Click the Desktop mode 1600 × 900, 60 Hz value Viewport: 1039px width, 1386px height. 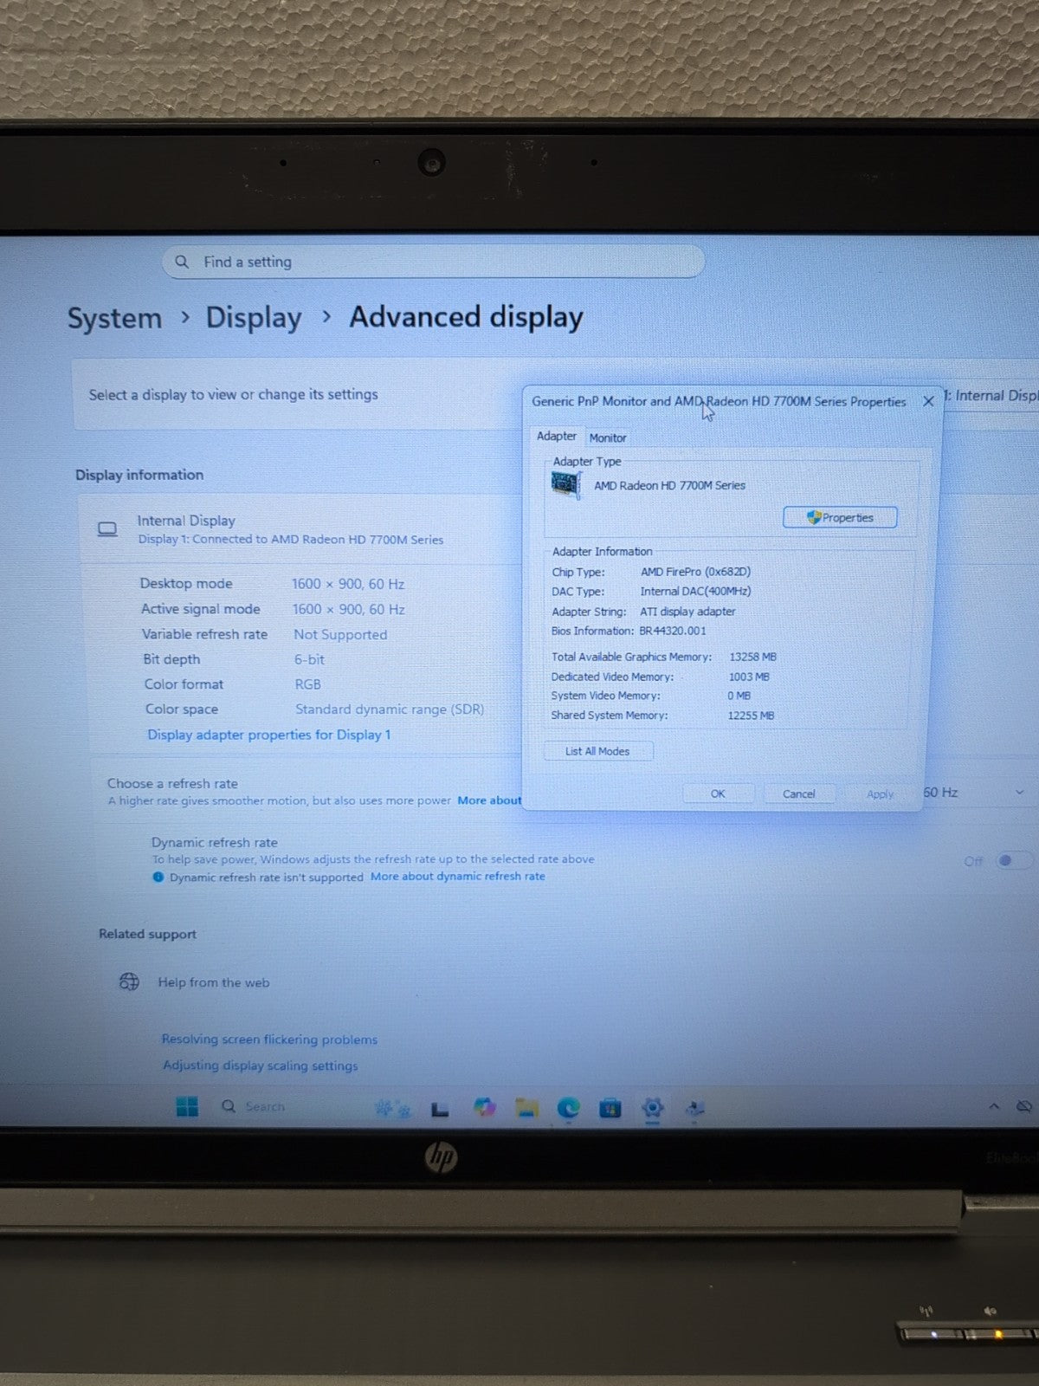point(348,584)
